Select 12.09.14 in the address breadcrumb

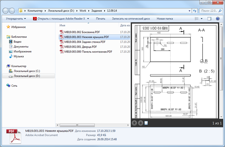[x=112, y=10]
